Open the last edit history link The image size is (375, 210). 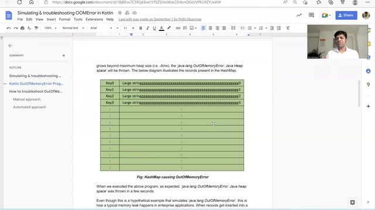160,19
